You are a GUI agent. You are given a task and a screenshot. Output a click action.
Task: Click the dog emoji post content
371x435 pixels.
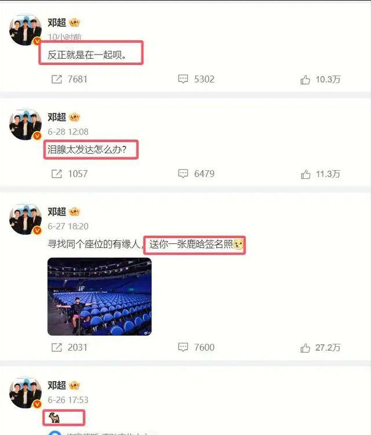pyautogui.click(x=54, y=418)
